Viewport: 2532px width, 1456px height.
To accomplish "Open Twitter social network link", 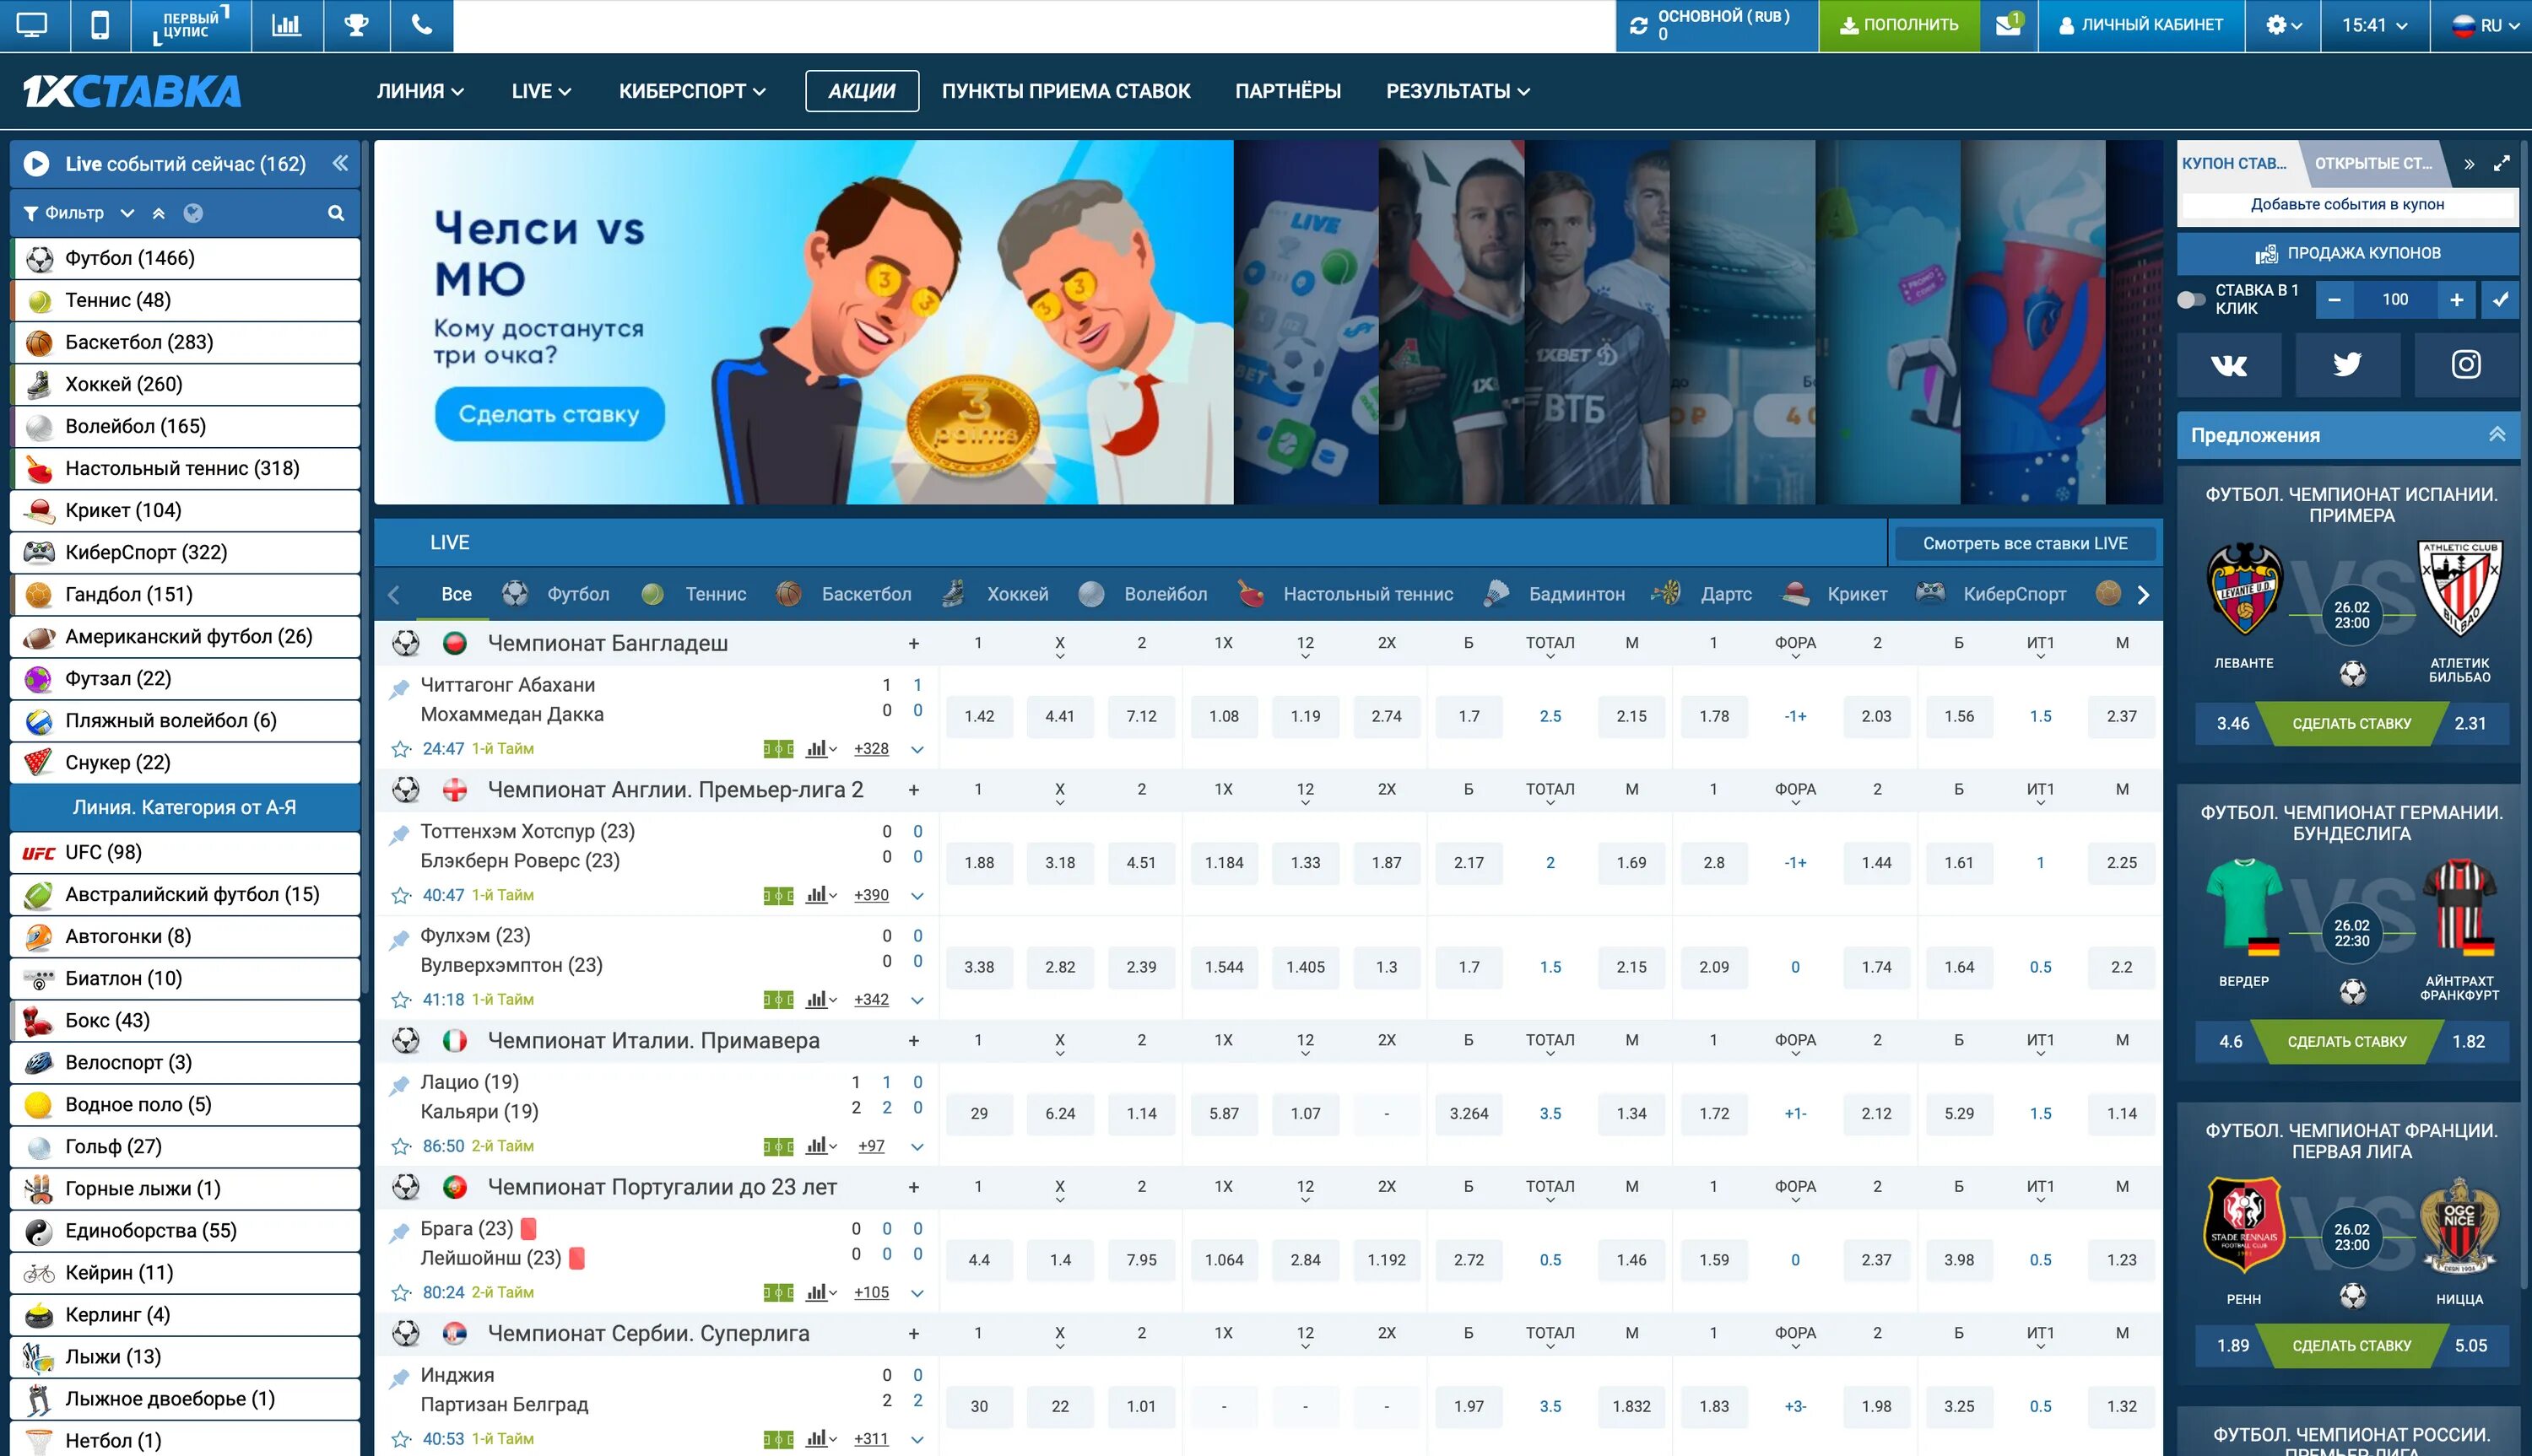I will [2347, 365].
